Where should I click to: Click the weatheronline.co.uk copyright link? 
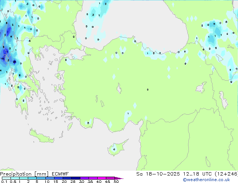(x=206, y=180)
